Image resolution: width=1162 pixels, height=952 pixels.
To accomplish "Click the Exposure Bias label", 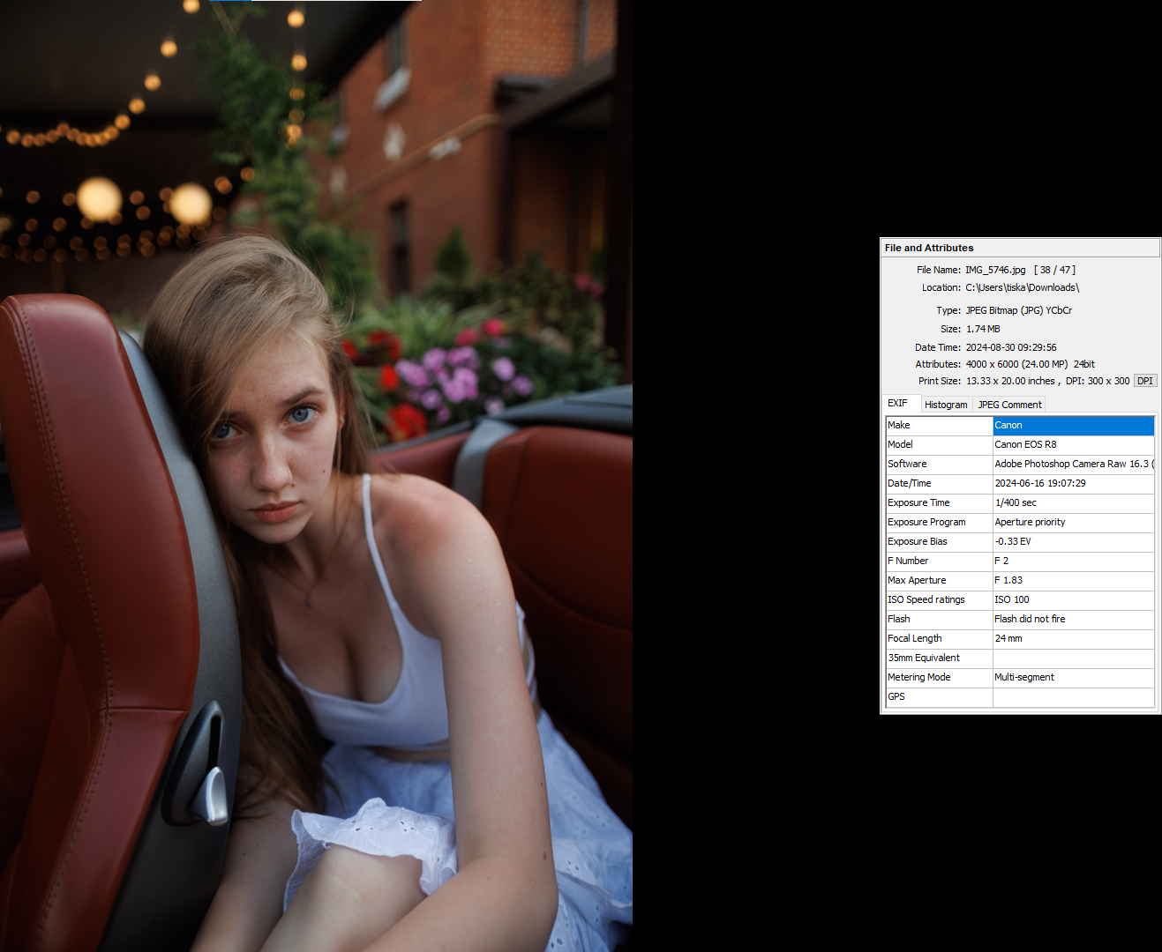I will point(939,541).
